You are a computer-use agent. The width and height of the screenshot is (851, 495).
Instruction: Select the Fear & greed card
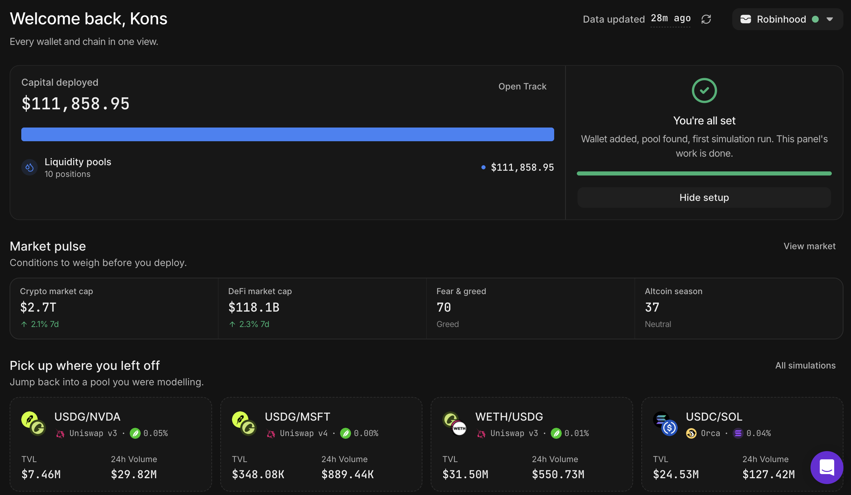click(x=531, y=309)
